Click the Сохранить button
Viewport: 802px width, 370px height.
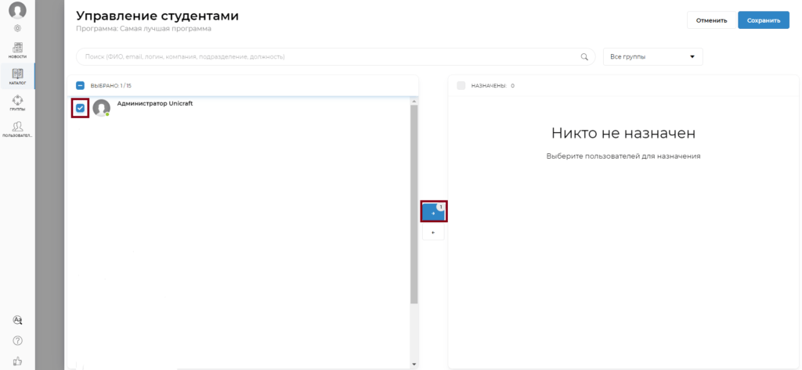coord(764,20)
